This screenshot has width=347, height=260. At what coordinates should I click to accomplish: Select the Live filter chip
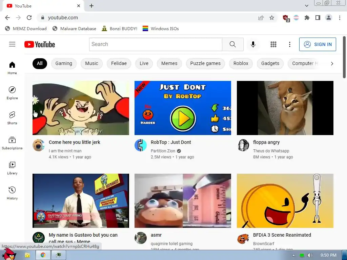tap(144, 64)
